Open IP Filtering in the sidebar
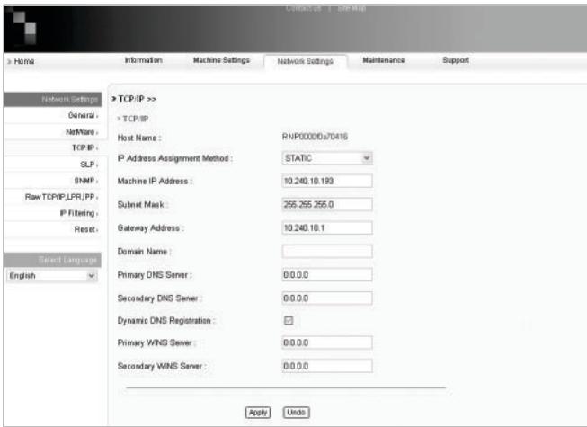 point(79,213)
